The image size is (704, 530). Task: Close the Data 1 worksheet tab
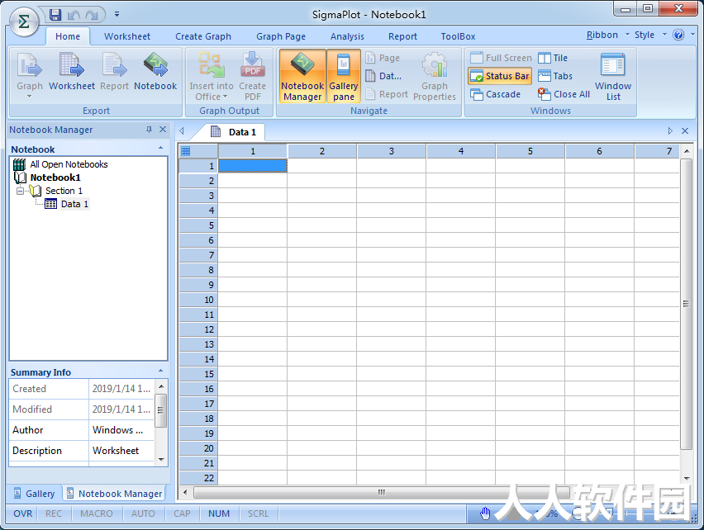[685, 131]
